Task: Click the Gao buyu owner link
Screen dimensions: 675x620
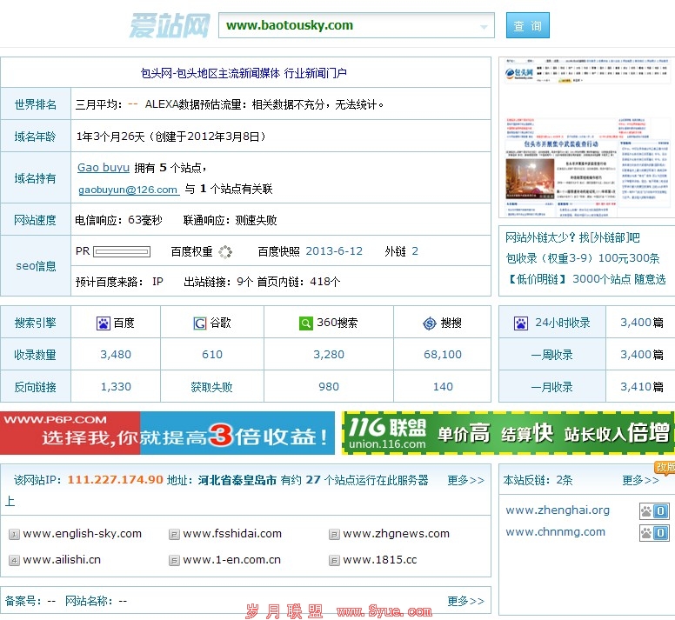Action: (104, 167)
